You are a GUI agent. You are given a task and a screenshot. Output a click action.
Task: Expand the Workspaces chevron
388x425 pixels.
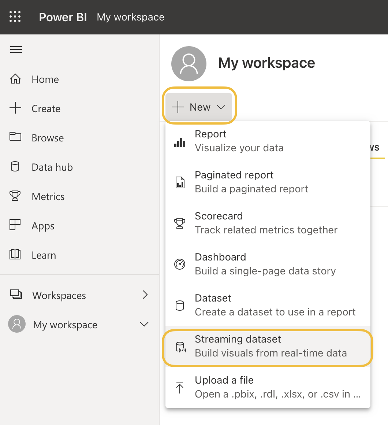click(x=145, y=295)
